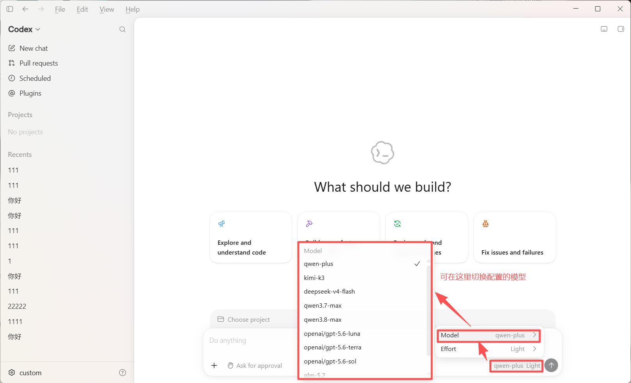Click the telescope icon on Explore card

point(222,224)
